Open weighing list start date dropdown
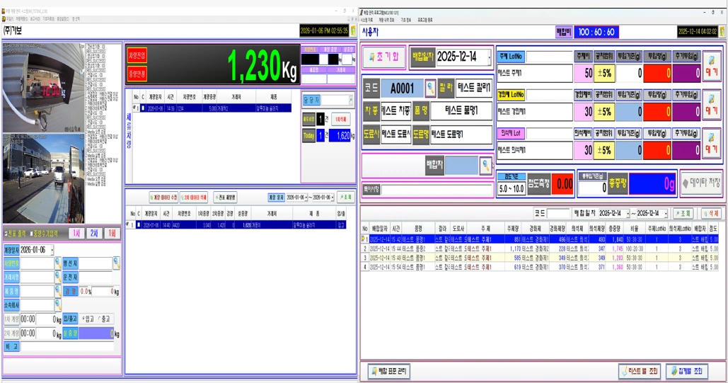Viewport: 728px width, 383px height. [306, 197]
